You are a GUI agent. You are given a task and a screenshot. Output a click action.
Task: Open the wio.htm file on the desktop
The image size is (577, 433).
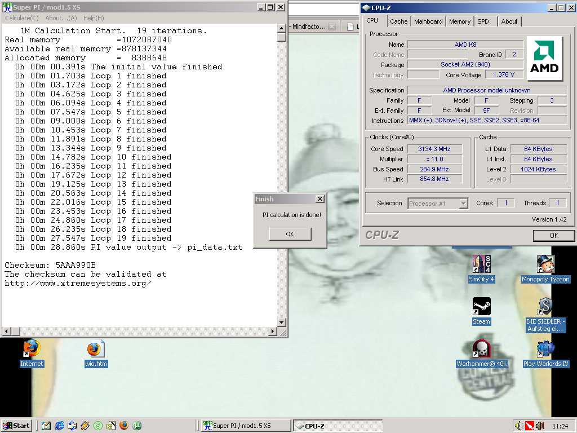(96, 354)
